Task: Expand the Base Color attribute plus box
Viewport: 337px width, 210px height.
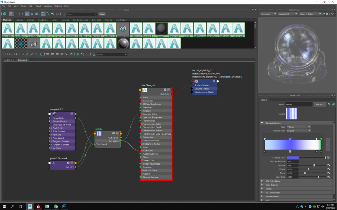Action: click(142, 101)
